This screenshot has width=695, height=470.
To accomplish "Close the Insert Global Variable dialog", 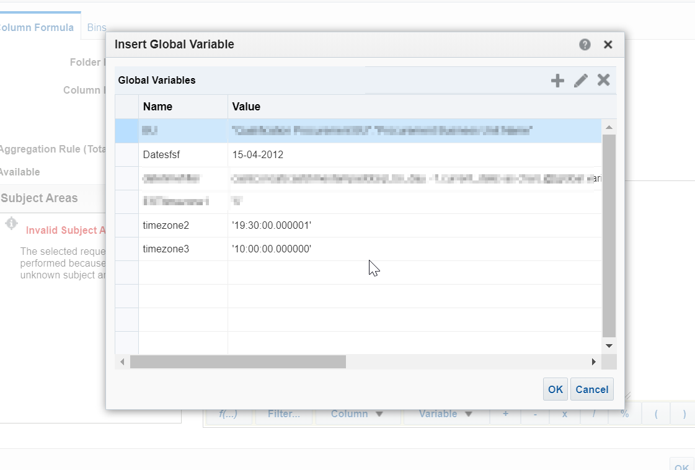I will (x=608, y=45).
